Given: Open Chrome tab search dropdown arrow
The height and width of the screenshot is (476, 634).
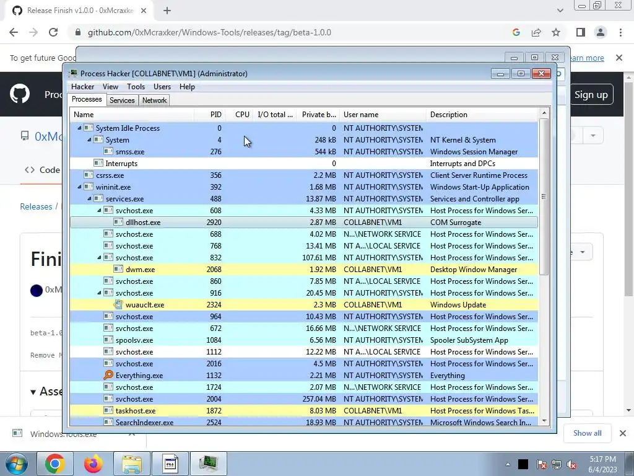Looking at the screenshot, I should 560,11.
